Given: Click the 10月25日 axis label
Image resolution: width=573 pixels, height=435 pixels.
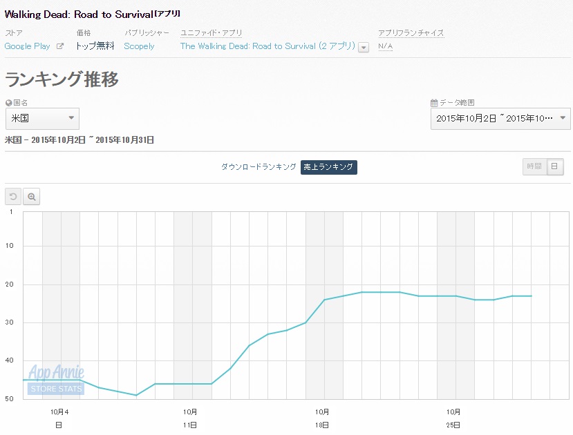Looking at the screenshot, I should click(x=453, y=418).
